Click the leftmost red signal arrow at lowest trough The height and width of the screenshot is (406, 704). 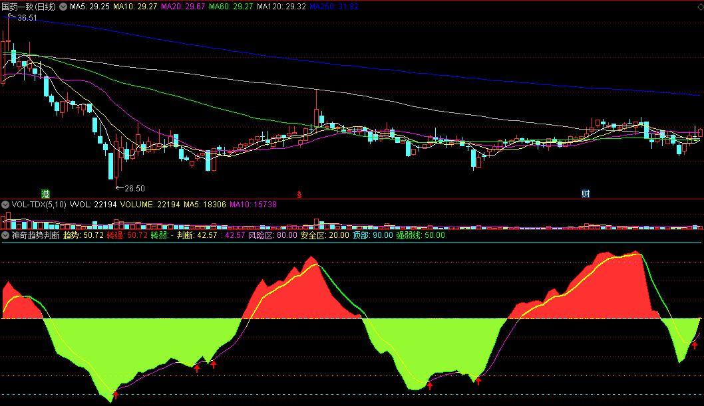[116, 395]
